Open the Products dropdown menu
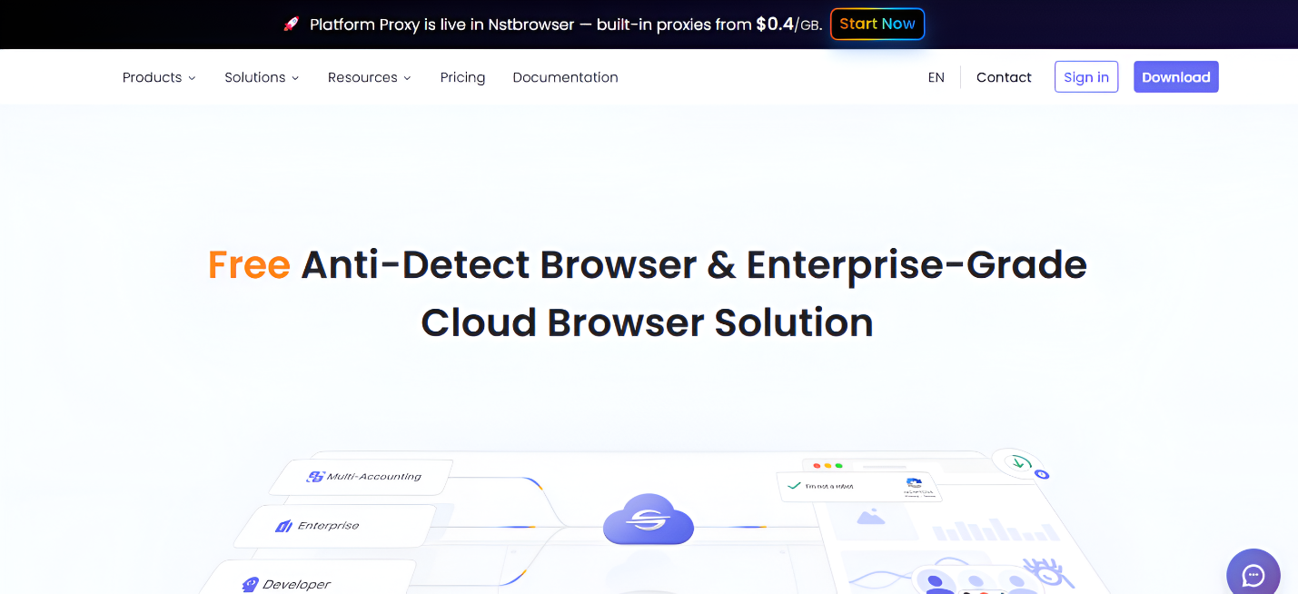Image resolution: width=1298 pixels, height=594 pixels. click(x=159, y=77)
